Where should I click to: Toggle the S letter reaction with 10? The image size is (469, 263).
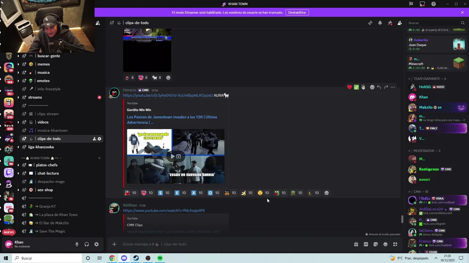tap(164, 193)
